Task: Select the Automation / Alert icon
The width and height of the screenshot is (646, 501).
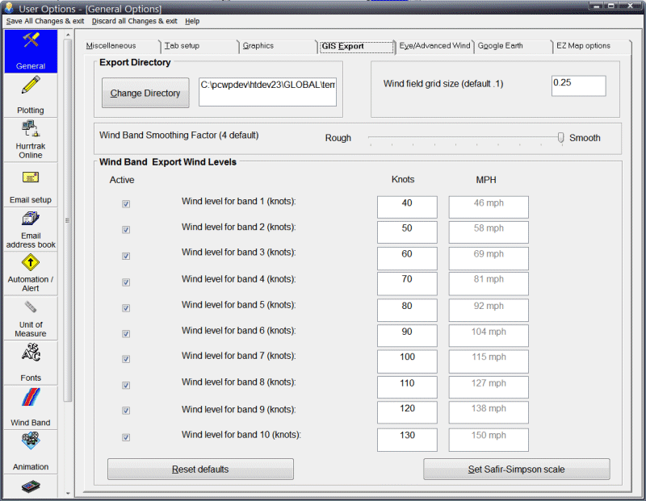Action: click(x=31, y=273)
